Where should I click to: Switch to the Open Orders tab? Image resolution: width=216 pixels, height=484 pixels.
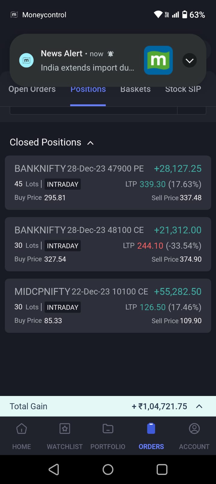32,90
